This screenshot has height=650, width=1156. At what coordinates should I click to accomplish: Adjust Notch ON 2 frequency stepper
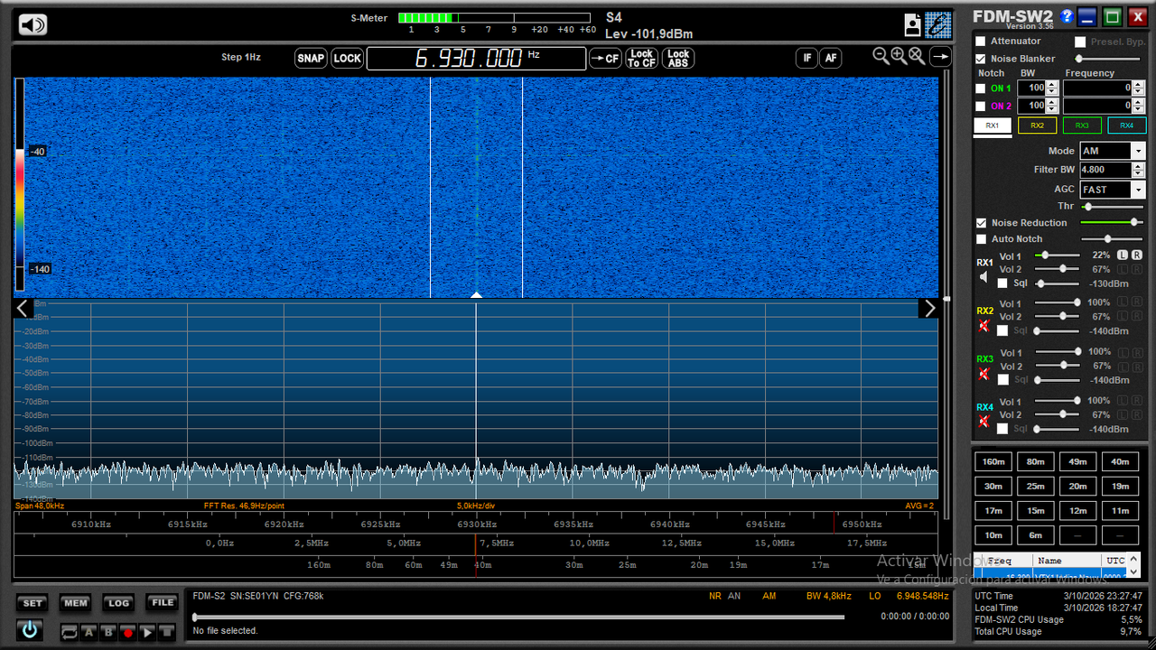click(1140, 106)
